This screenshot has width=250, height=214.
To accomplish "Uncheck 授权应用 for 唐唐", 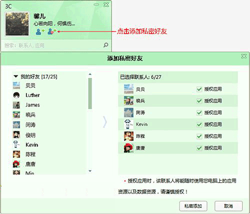I will 199,148.
